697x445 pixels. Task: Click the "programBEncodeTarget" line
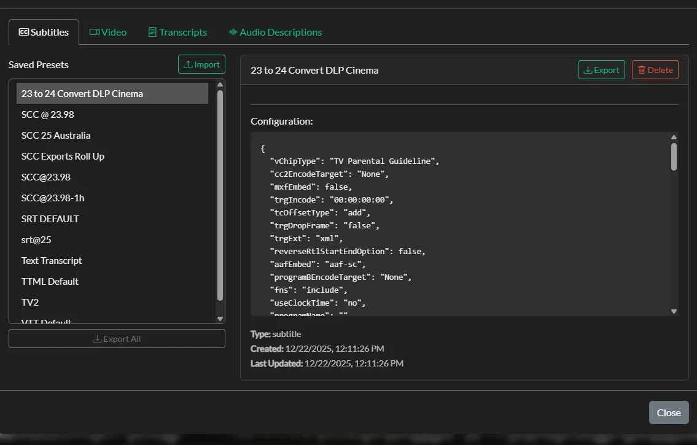(340, 277)
